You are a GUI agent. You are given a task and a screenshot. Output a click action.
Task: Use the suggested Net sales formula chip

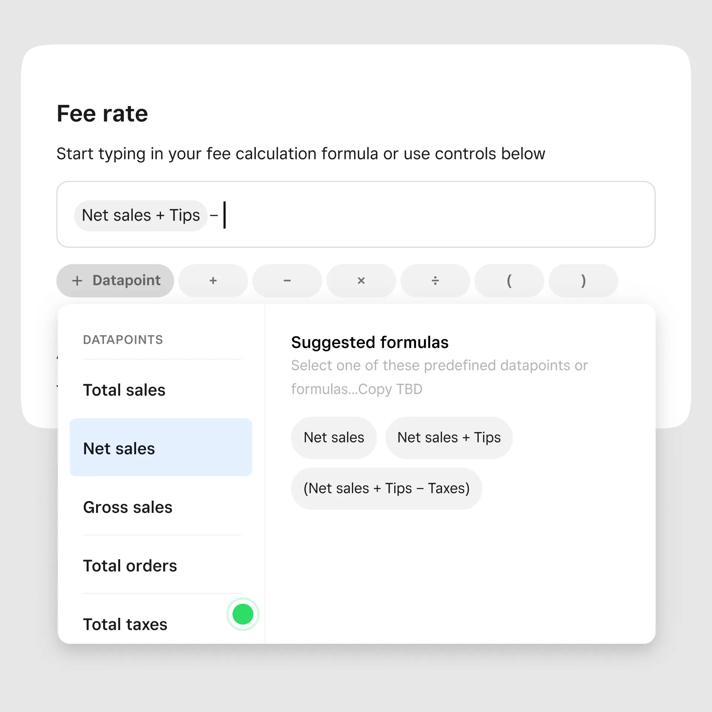(334, 438)
